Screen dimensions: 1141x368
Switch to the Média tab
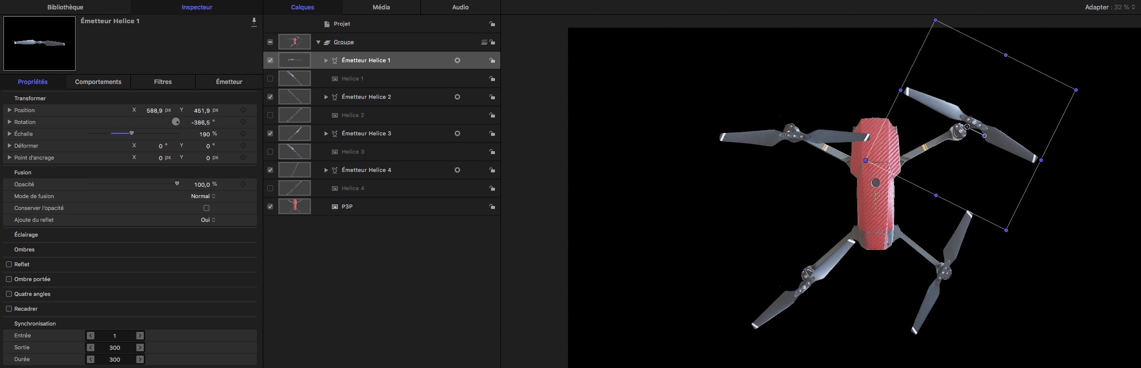pyautogui.click(x=381, y=7)
